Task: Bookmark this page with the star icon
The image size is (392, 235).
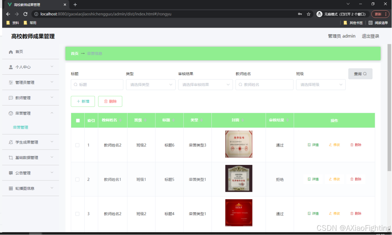Action: pyautogui.click(x=308, y=14)
